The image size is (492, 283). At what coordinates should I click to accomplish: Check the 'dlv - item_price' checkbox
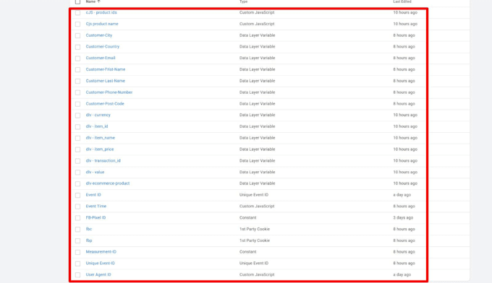pyautogui.click(x=77, y=149)
